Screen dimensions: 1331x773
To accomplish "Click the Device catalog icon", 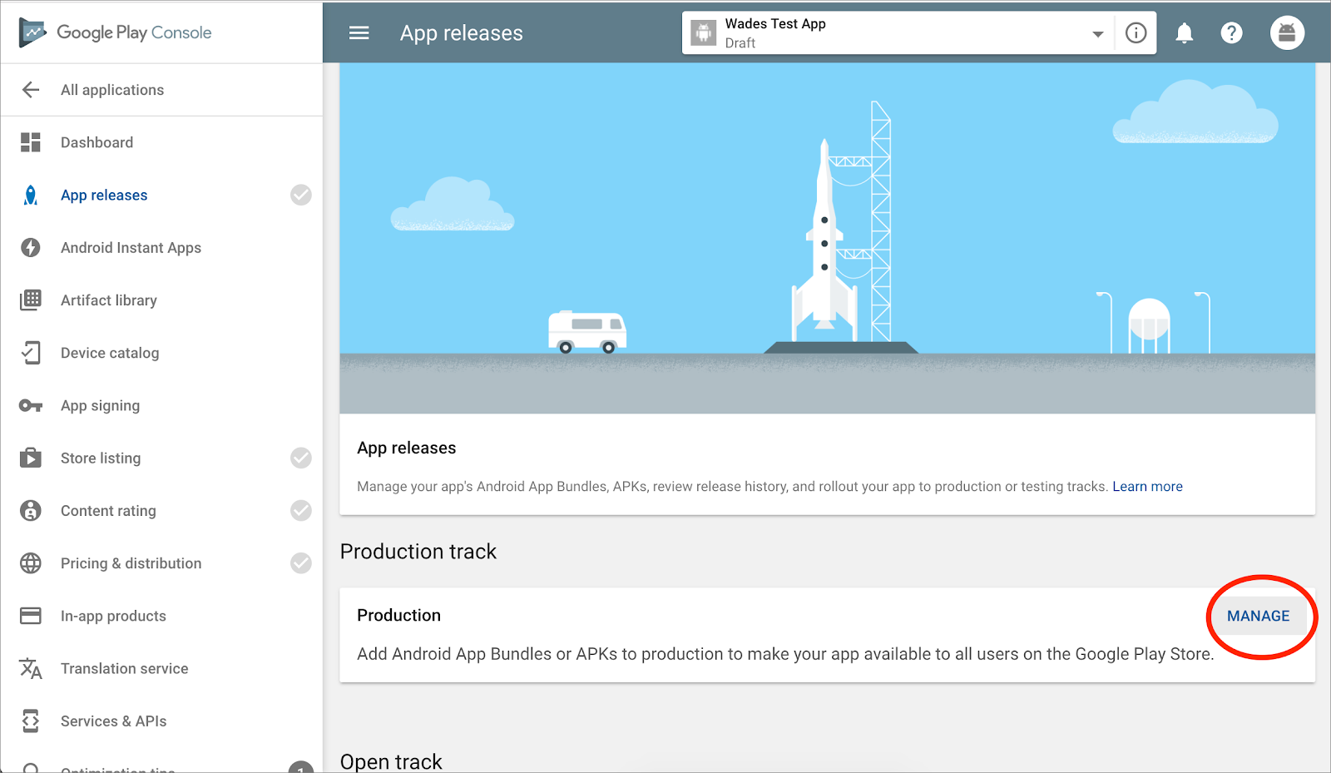I will pos(31,353).
